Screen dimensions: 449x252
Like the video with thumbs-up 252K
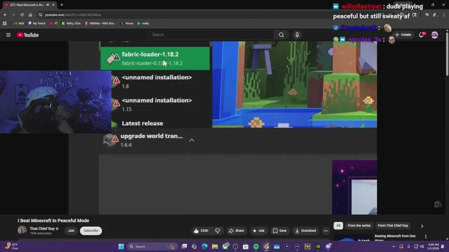tap(201, 231)
